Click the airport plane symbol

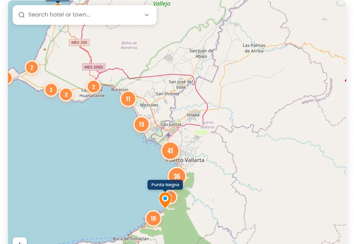point(168,135)
